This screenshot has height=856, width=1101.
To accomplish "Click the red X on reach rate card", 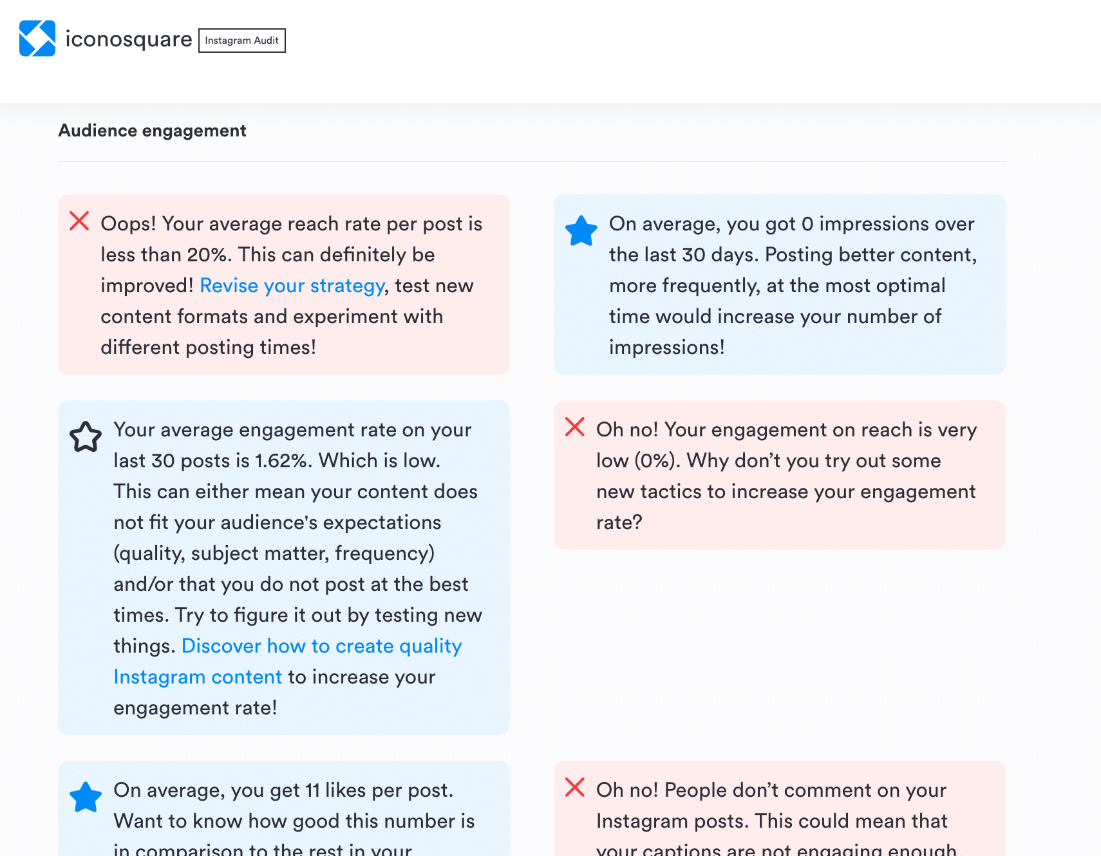I will [x=79, y=221].
